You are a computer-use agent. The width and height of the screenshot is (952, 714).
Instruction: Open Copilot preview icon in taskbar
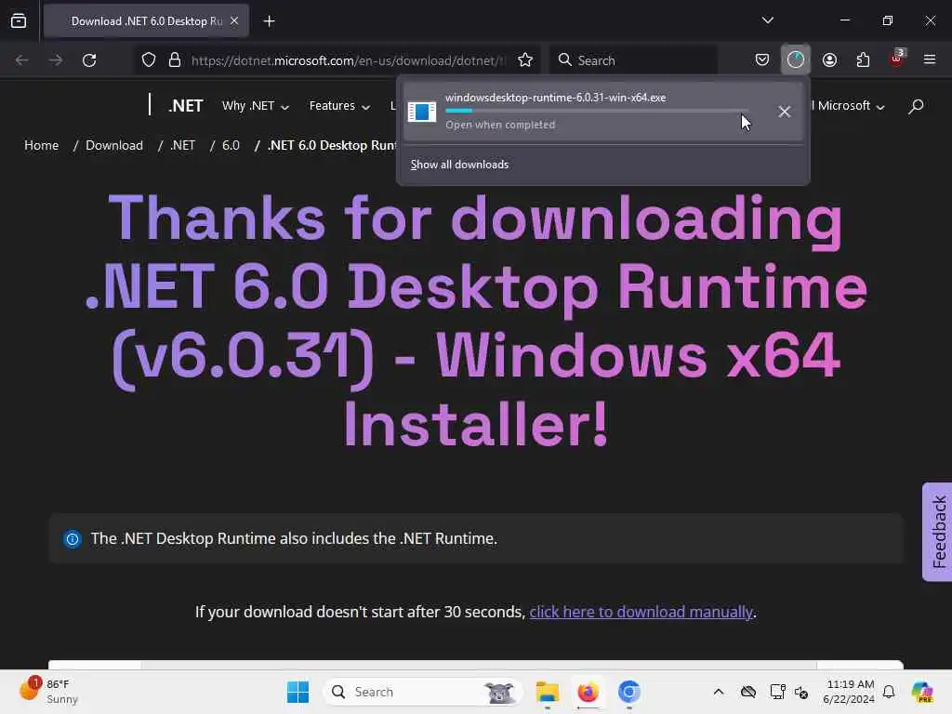[922, 692]
